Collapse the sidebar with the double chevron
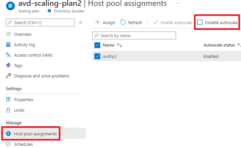Image resolution: width=241 pixels, height=148 pixels. (81, 22)
